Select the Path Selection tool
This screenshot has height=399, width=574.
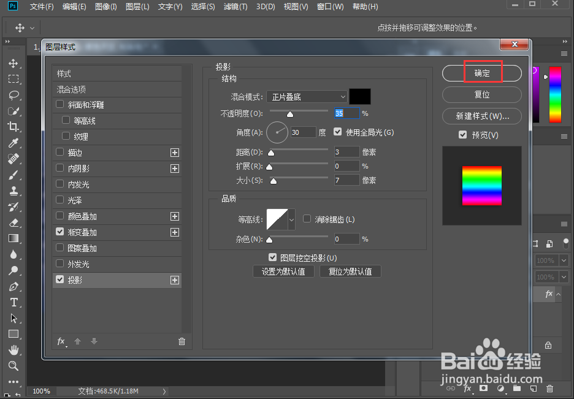(x=13, y=318)
